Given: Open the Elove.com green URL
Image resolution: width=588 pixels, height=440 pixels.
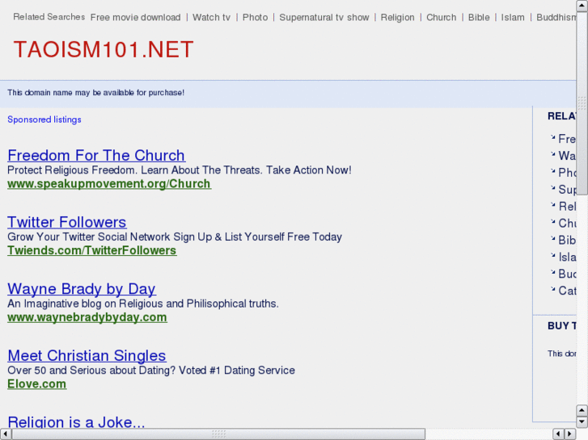Looking at the screenshot, I should coord(37,384).
